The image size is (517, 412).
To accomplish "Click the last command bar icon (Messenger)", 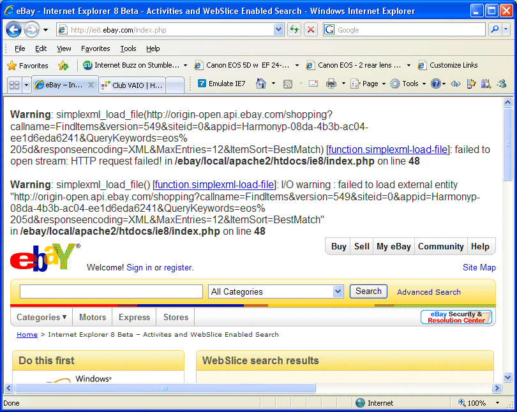I will pos(502,84).
